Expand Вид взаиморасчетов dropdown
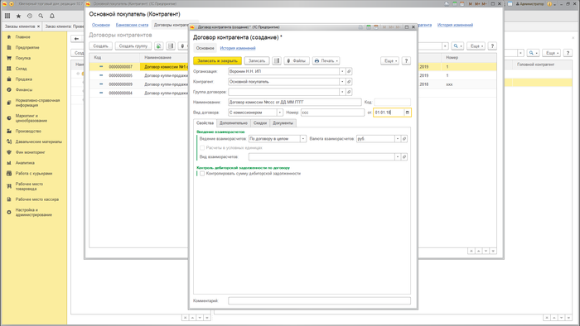This screenshot has height=326, width=580. pos(398,157)
